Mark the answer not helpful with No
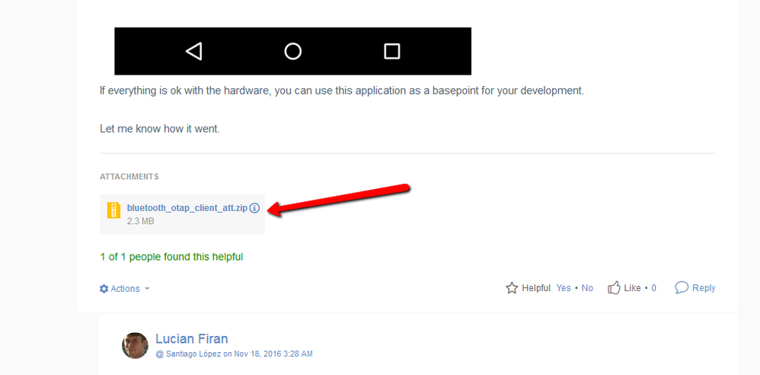This screenshot has height=375, width=760. pyautogui.click(x=587, y=288)
